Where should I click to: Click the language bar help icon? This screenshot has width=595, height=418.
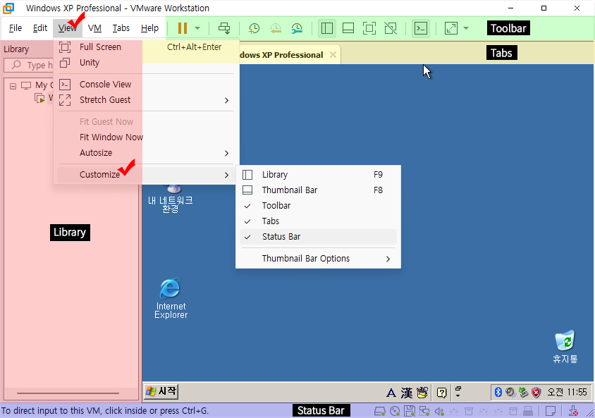pos(441,393)
